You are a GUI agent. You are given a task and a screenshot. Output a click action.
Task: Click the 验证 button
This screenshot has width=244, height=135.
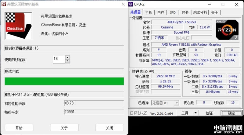(209, 113)
